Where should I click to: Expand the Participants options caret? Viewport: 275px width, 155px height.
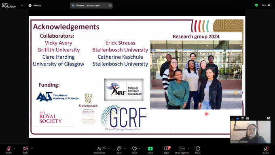pyautogui.click(x=109, y=149)
